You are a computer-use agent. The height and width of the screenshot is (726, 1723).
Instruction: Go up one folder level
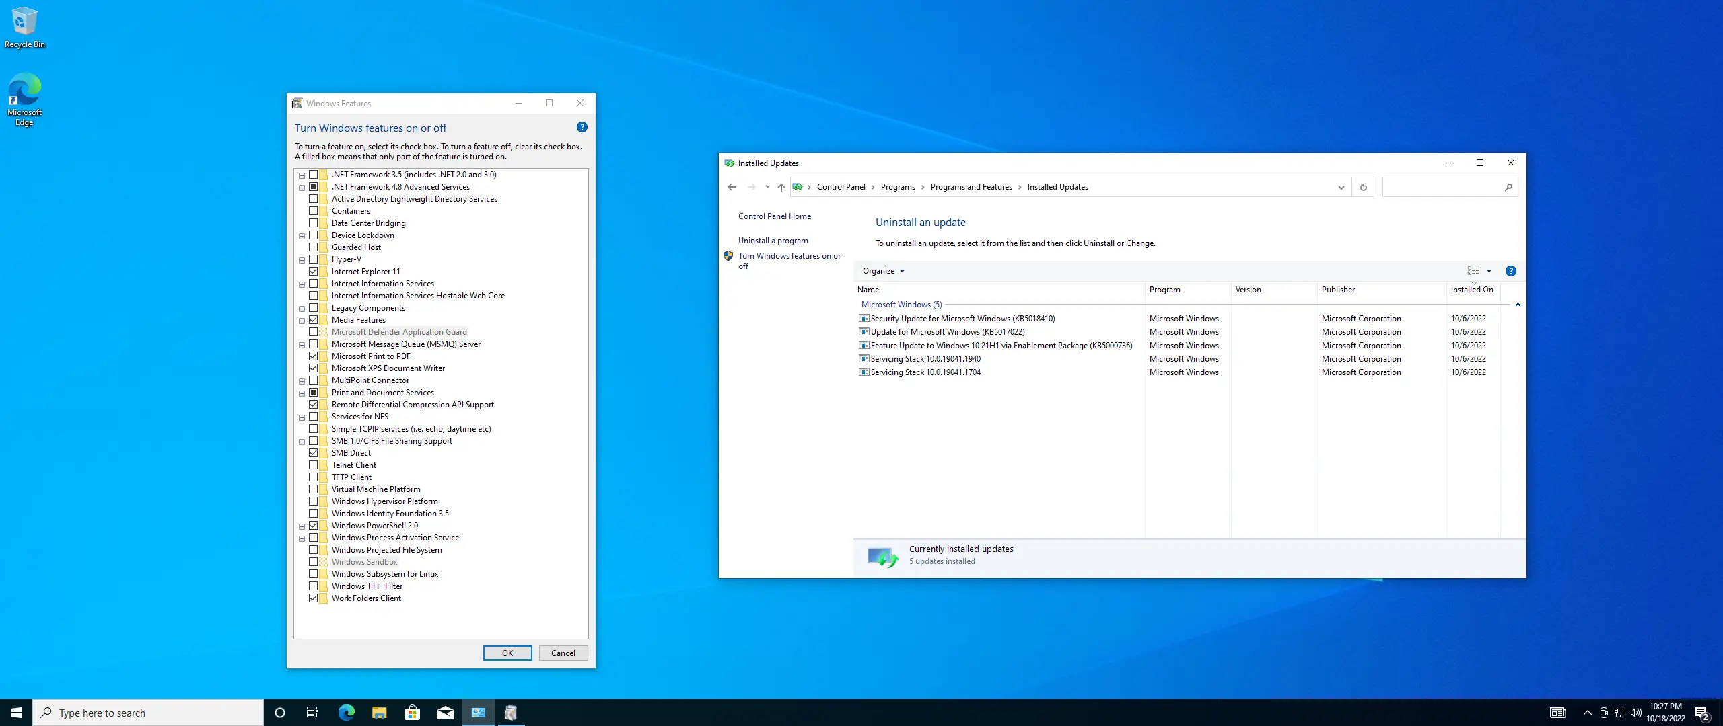click(x=781, y=187)
